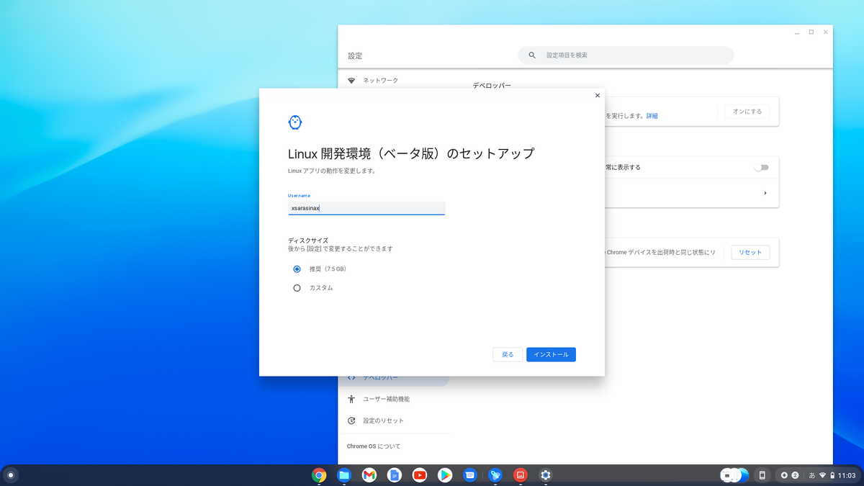This screenshot has height=486, width=864.
Task: Click the Wi-Fi status tray icon
Action: 823,475
